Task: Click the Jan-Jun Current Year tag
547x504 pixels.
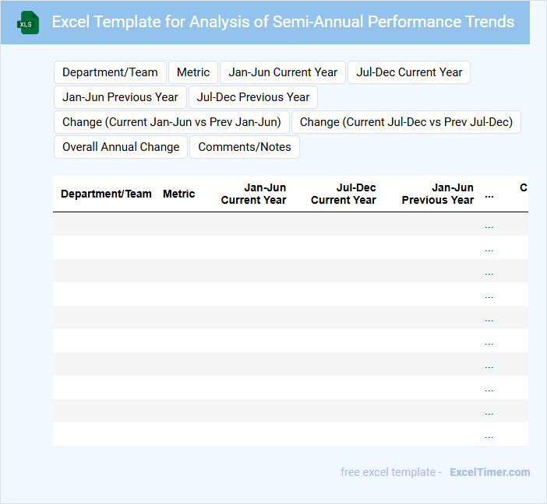Action: point(283,72)
